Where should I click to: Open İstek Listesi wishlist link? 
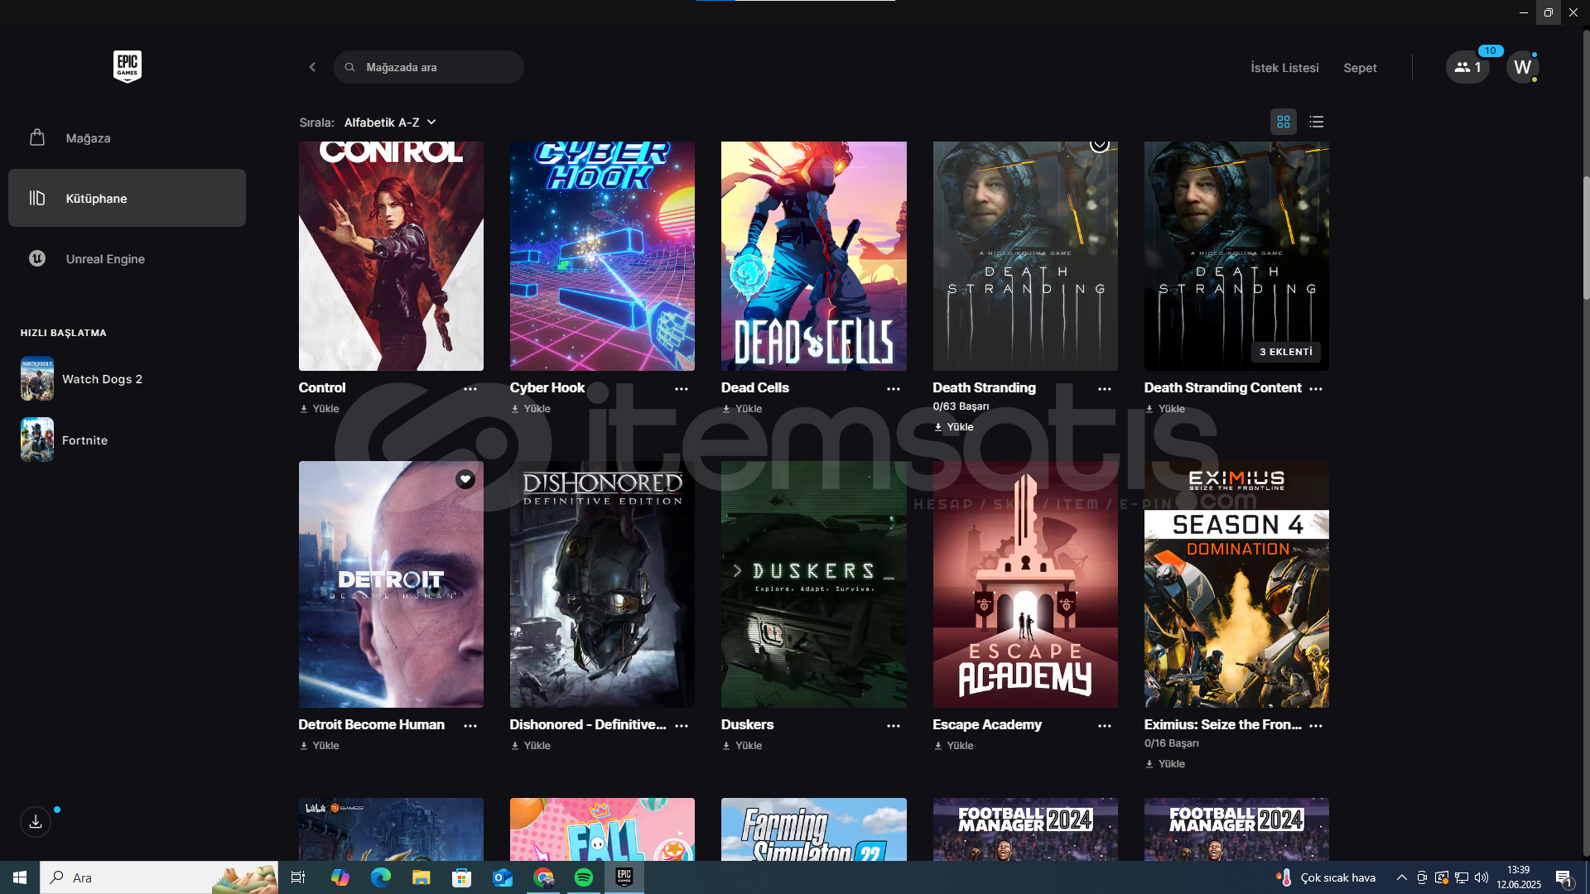pyautogui.click(x=1284, y=68)
